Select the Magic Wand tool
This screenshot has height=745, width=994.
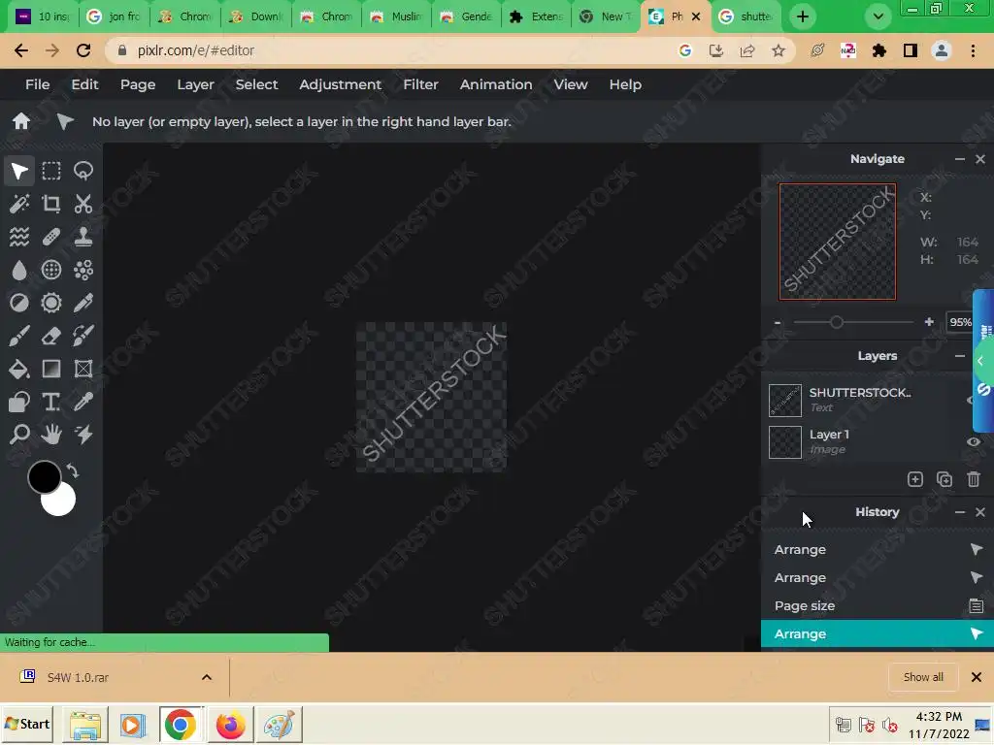[x=19, y=204]
